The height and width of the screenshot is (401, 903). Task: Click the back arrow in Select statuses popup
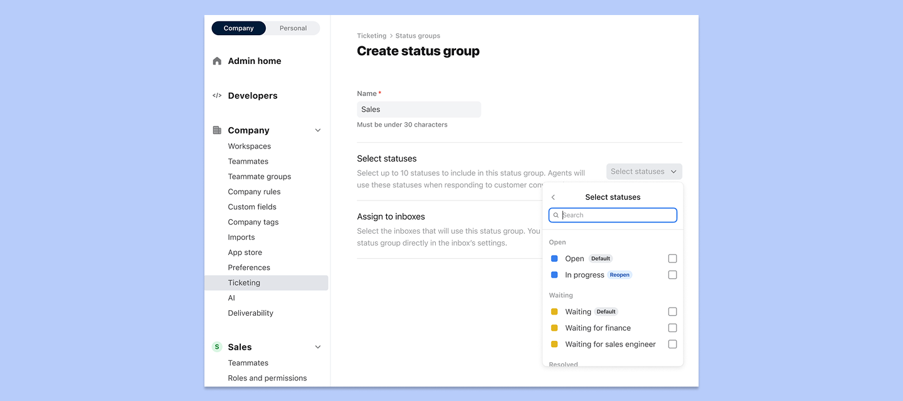click(553, 197)
